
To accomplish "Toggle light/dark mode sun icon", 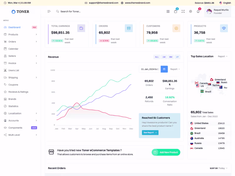I will (190, 11).
